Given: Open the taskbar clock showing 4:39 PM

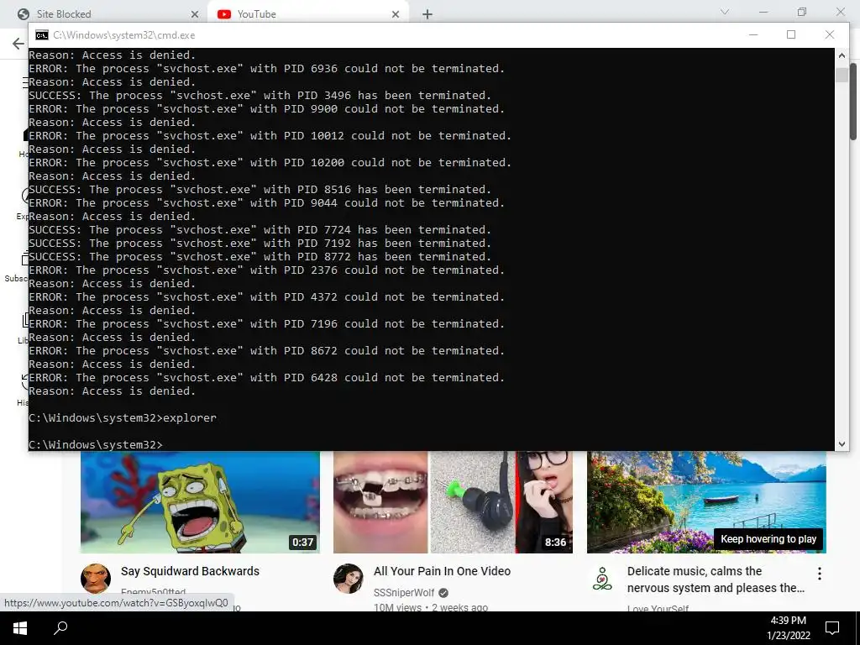Looking at the screenshot, I should click(788, 628).
